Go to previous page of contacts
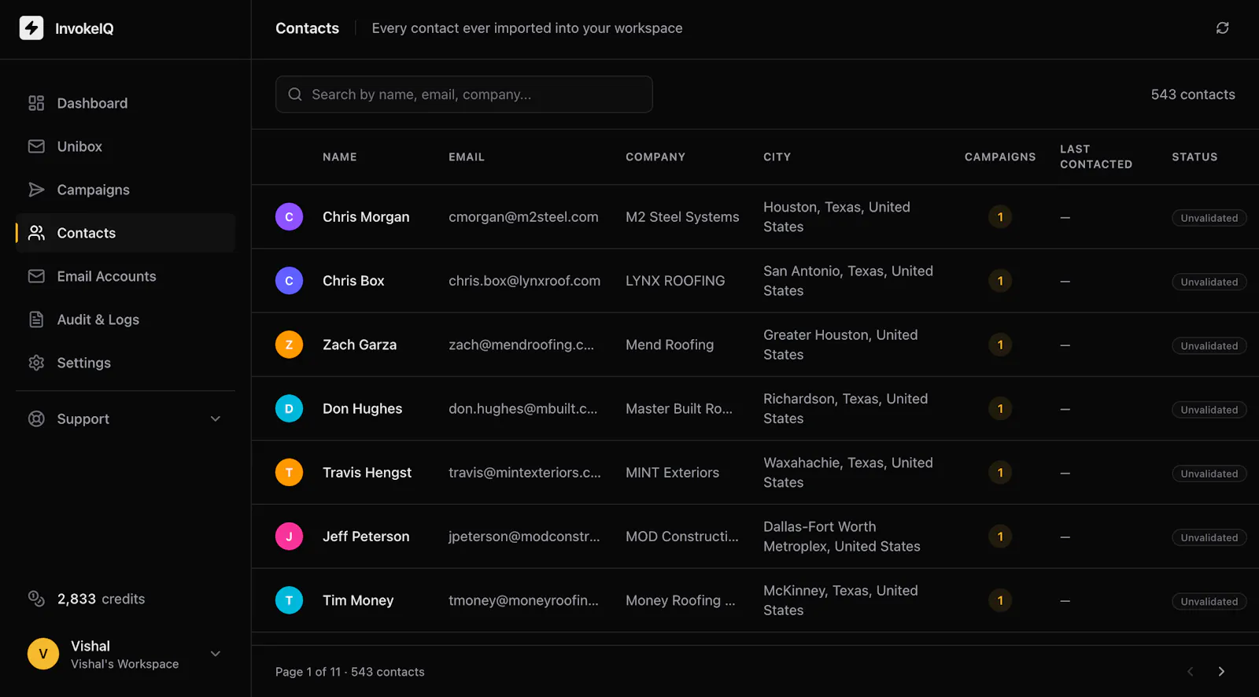Screen dimensions: 1259x697 1190,671
